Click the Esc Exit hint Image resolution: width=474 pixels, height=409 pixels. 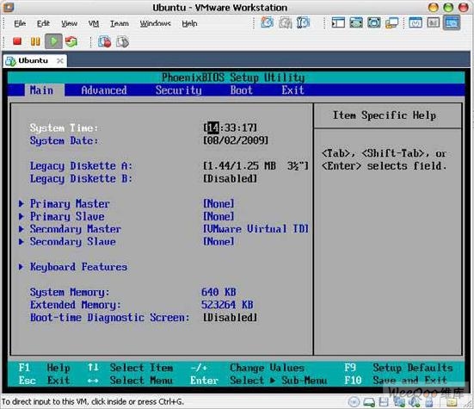44,381
